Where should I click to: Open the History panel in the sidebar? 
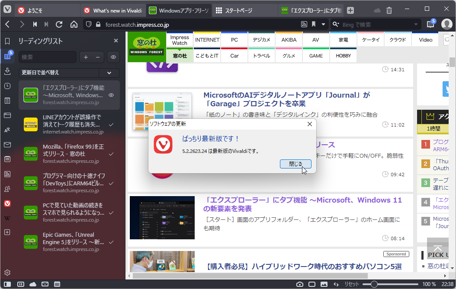point(6,86)
